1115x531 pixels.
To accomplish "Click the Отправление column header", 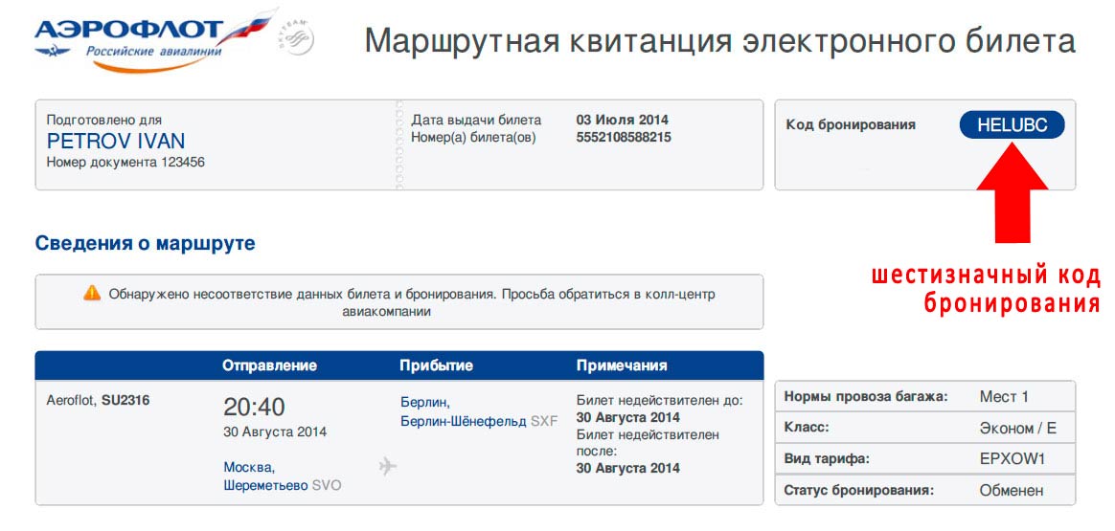I will point(269,365).
